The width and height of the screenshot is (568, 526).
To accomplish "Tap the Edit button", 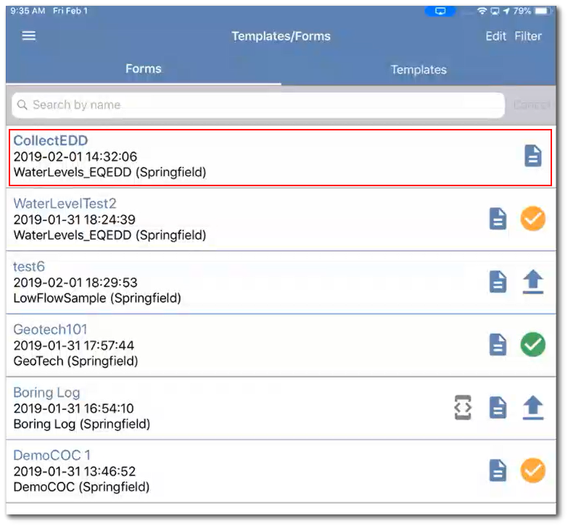I will point(495,36).
